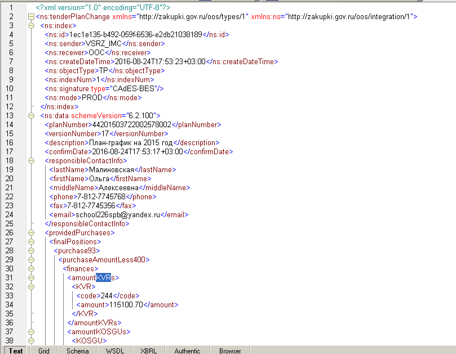Open the Schema view tab

78,351
